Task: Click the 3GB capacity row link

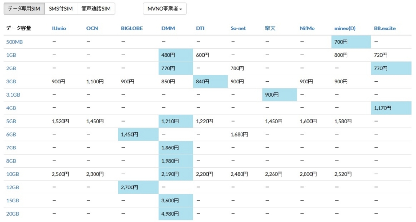Action: point(11,82)
